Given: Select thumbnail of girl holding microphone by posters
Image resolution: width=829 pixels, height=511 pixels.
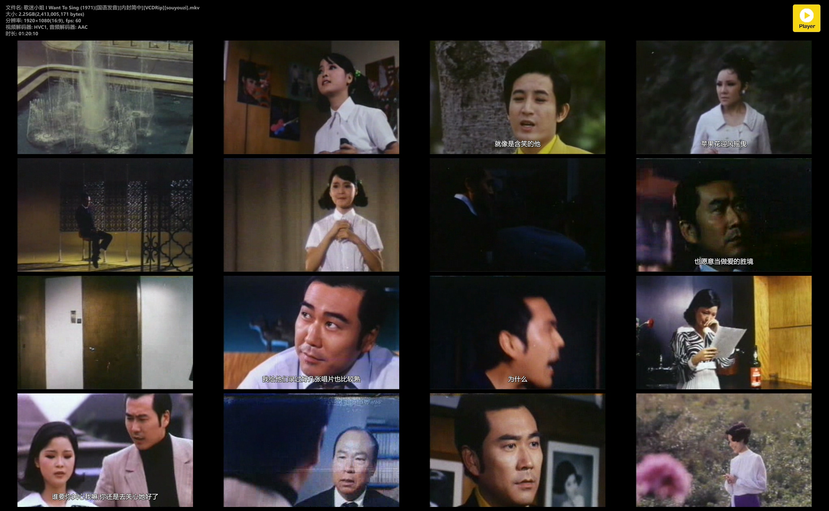Looking at the screenshot, I should pyautogui.click(x=311, y=97).
